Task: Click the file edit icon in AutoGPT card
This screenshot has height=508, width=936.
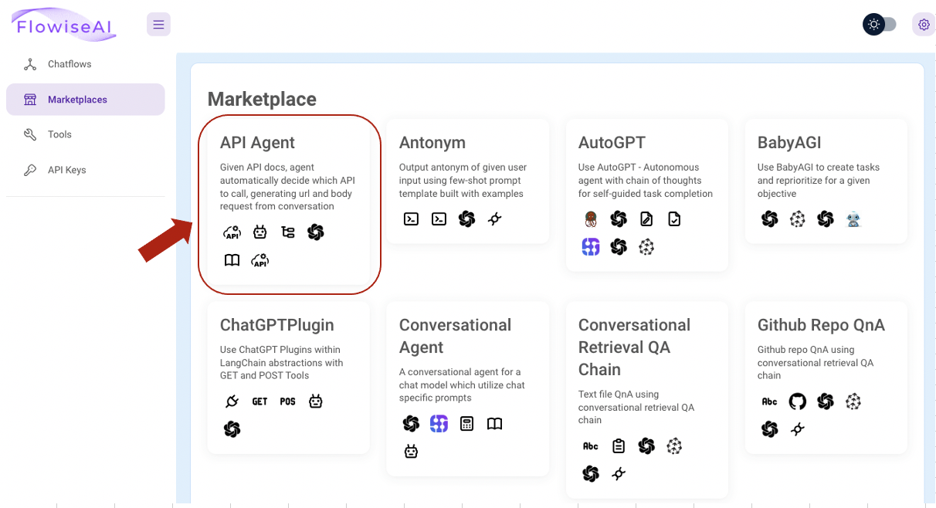Action: (646, 218)
